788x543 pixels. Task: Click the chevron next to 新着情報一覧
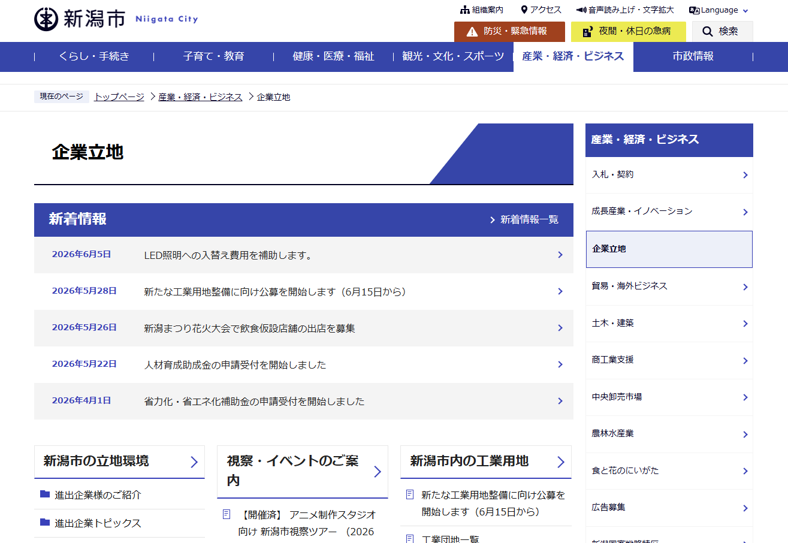coord(493,220)
